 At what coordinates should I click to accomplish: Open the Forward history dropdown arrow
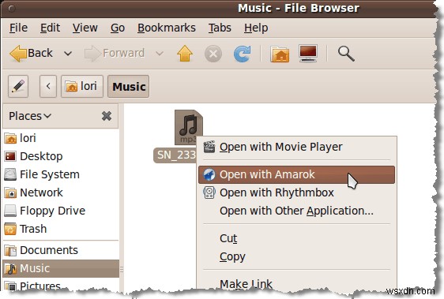(x=160, y=53)
